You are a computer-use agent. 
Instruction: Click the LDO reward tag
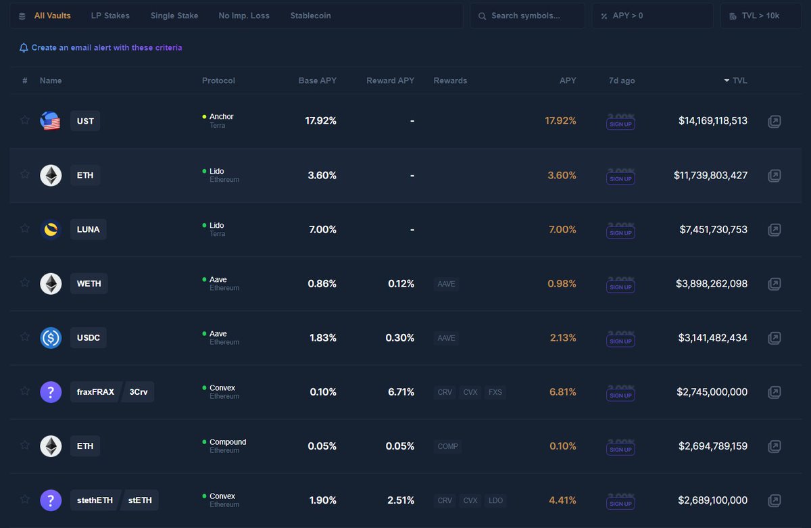[x=495, y=500]
